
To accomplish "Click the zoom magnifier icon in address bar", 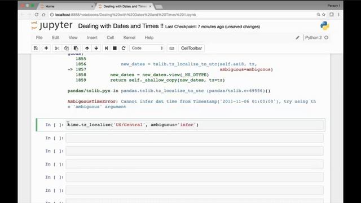I will (318, 15).
